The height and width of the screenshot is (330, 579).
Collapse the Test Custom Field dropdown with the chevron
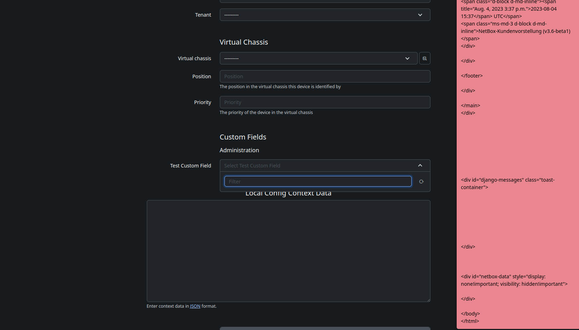(420, 165)
